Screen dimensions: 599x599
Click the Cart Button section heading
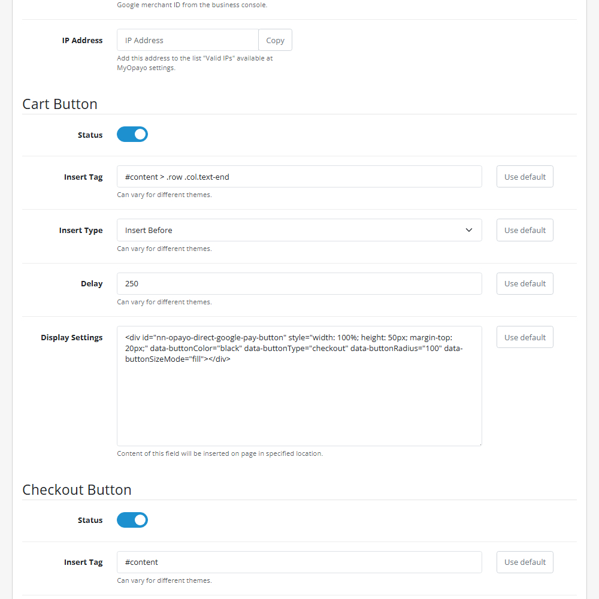pos(60,104)
